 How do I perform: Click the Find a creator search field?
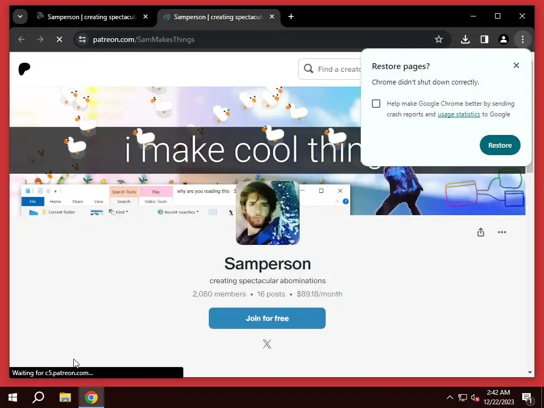[x=329, y=69]
